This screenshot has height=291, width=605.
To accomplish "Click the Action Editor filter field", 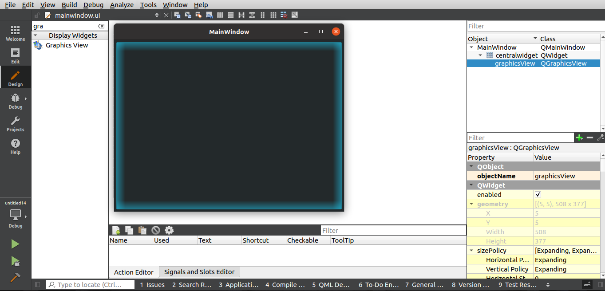I will click(393, 230).
